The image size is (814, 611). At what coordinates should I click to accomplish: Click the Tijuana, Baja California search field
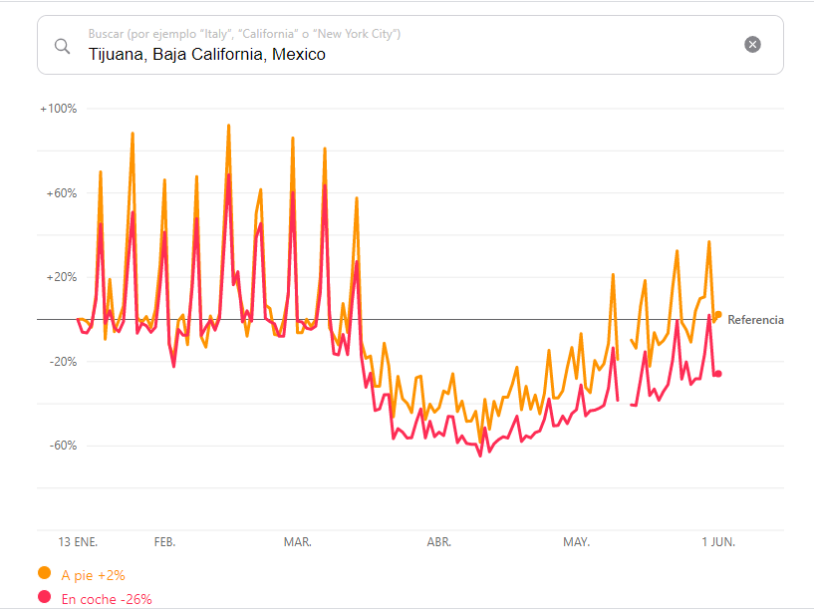pyautogui.click(x=399, y=54)
